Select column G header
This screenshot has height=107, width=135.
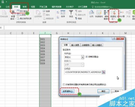[x=57, y=33]
